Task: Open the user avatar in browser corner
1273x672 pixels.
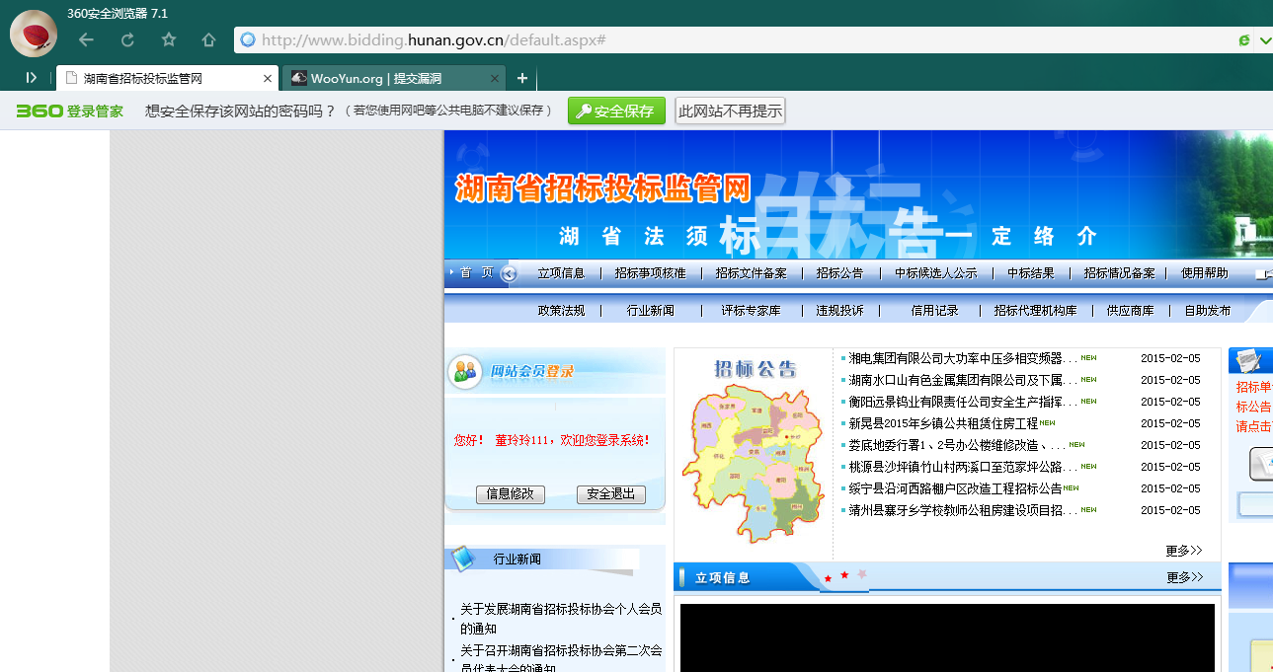Action: [34, 34]
